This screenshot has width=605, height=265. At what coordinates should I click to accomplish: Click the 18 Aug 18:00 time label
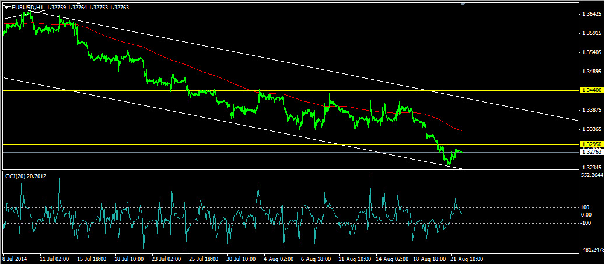(429, 259)
